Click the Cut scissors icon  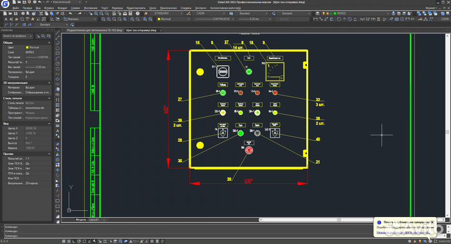[41, 14]
